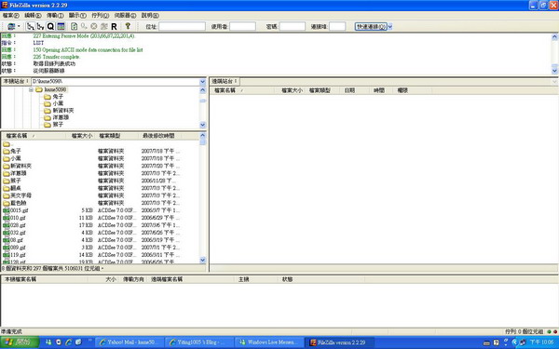The width and height of the screenshot is (559, 349).
Task: Toggle the message log display
Action: point(61,26)
